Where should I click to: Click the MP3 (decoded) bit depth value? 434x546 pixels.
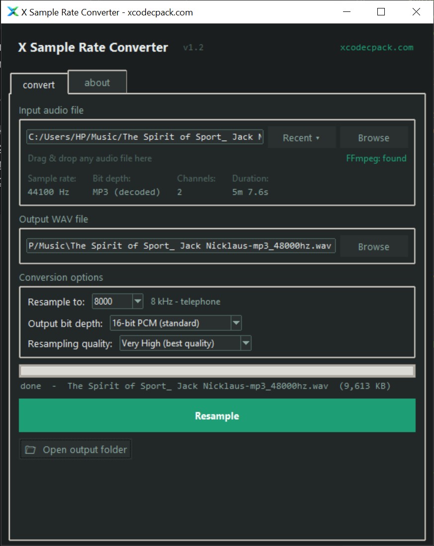click(126, 192)
